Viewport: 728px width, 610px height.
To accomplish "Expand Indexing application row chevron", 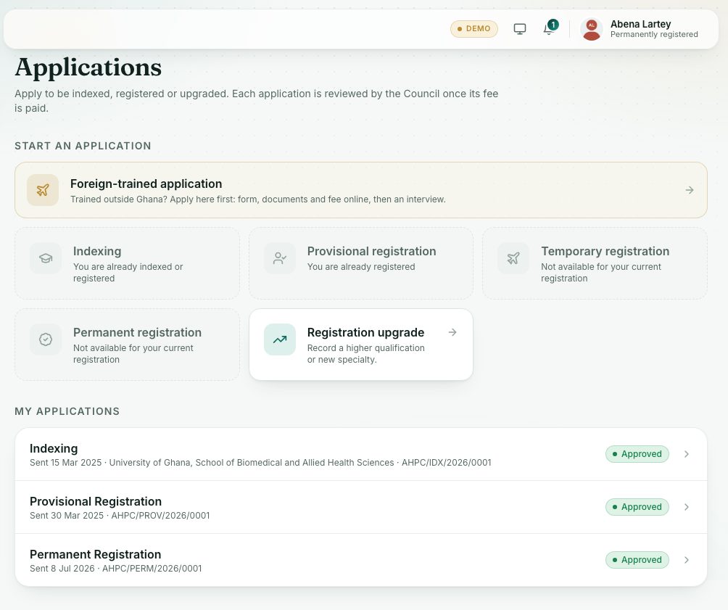I will tap(687, 454).
